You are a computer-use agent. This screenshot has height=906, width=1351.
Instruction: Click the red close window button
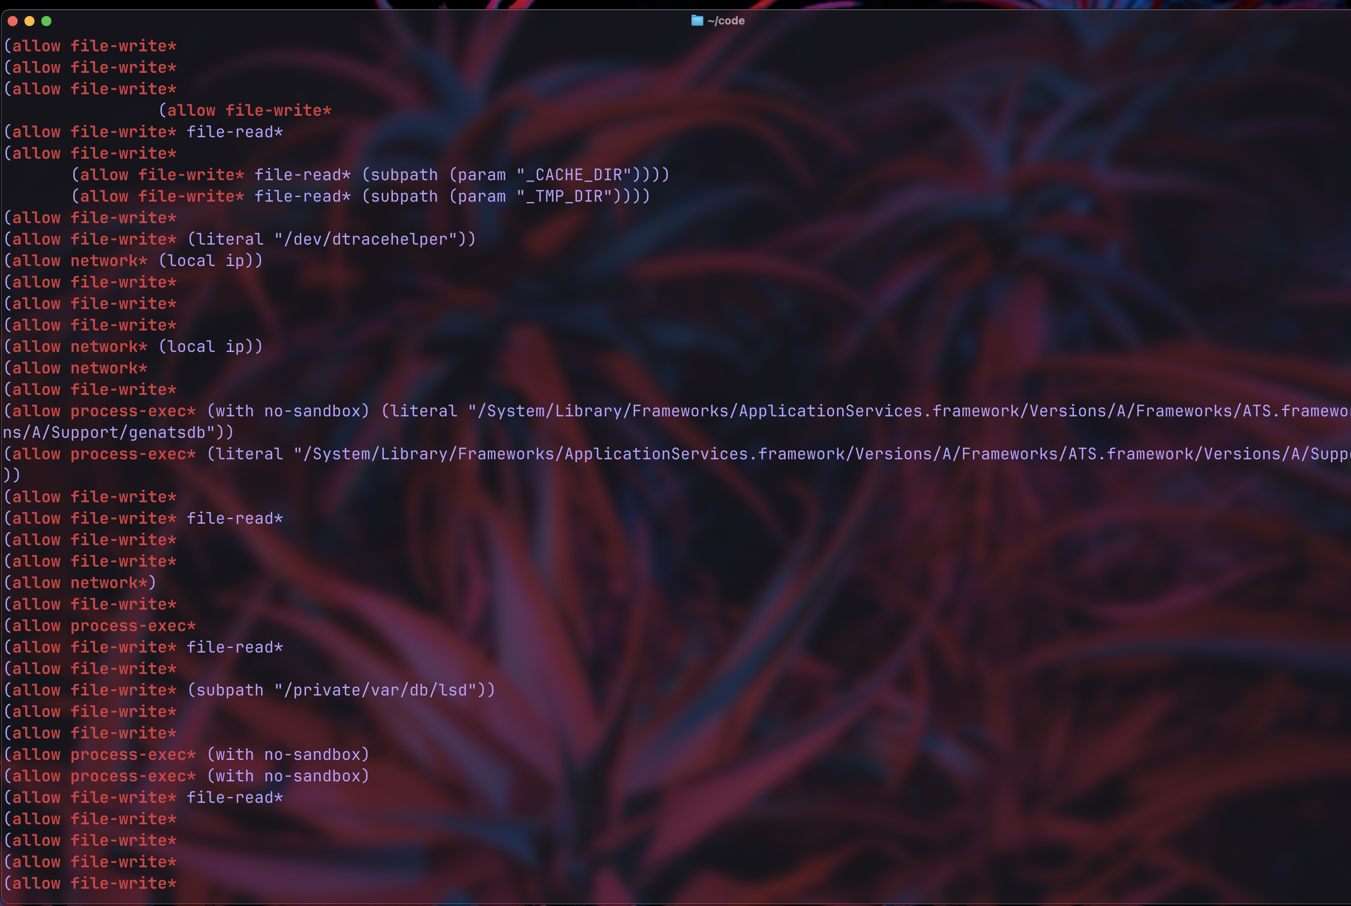pyautogui.click(x=13, y=21)
